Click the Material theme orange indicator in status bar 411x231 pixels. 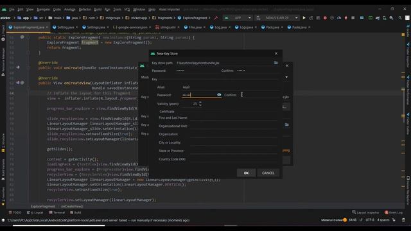345,220
